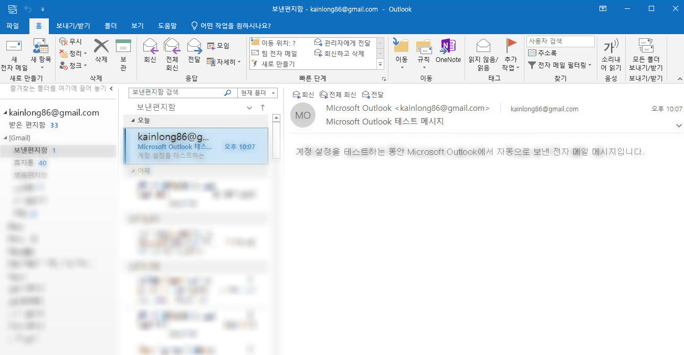Click the undo arrow in title bar
684x355 pixels.
28,9
